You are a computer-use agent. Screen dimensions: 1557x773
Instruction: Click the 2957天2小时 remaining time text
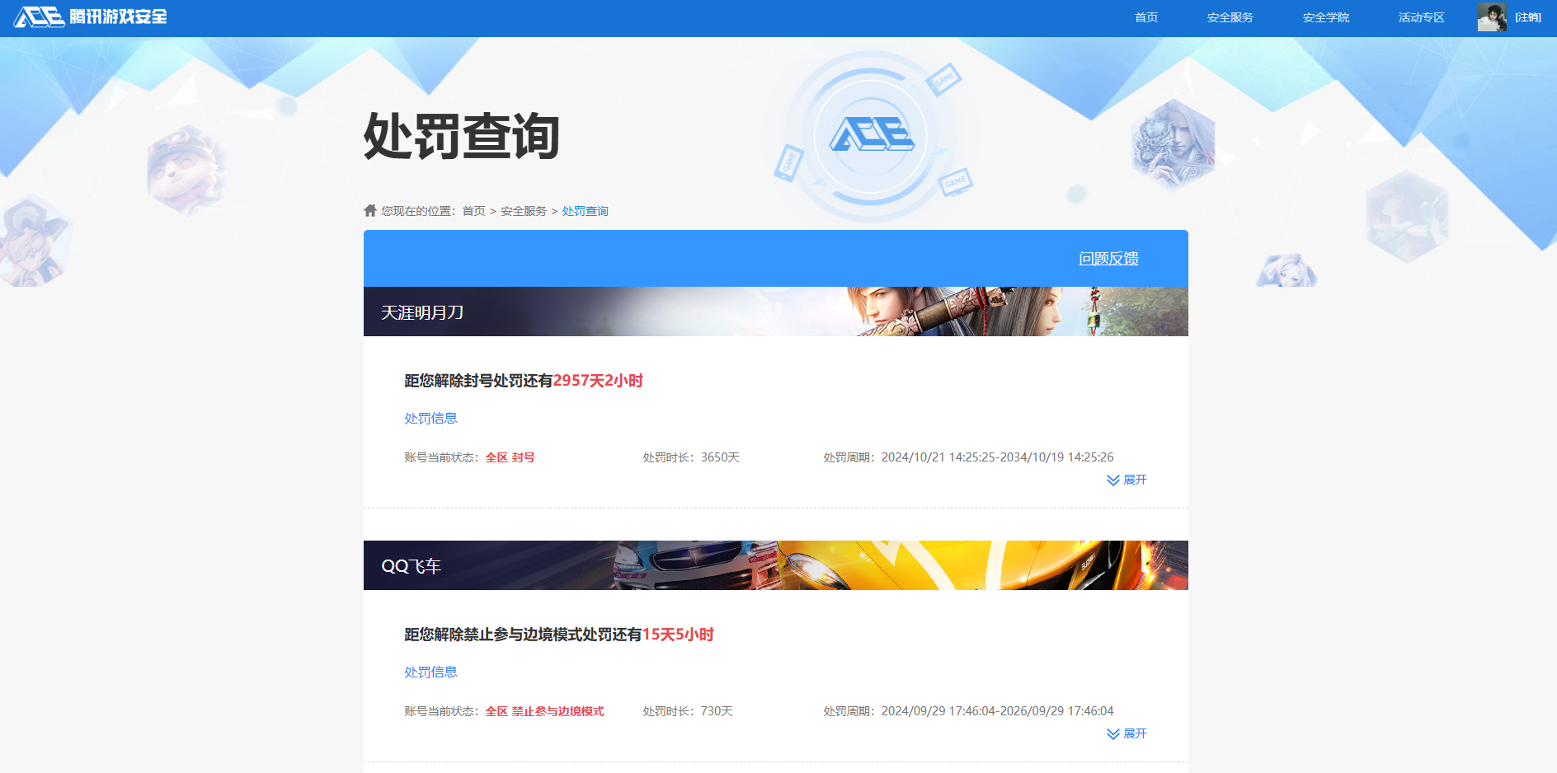click(598, 381)
